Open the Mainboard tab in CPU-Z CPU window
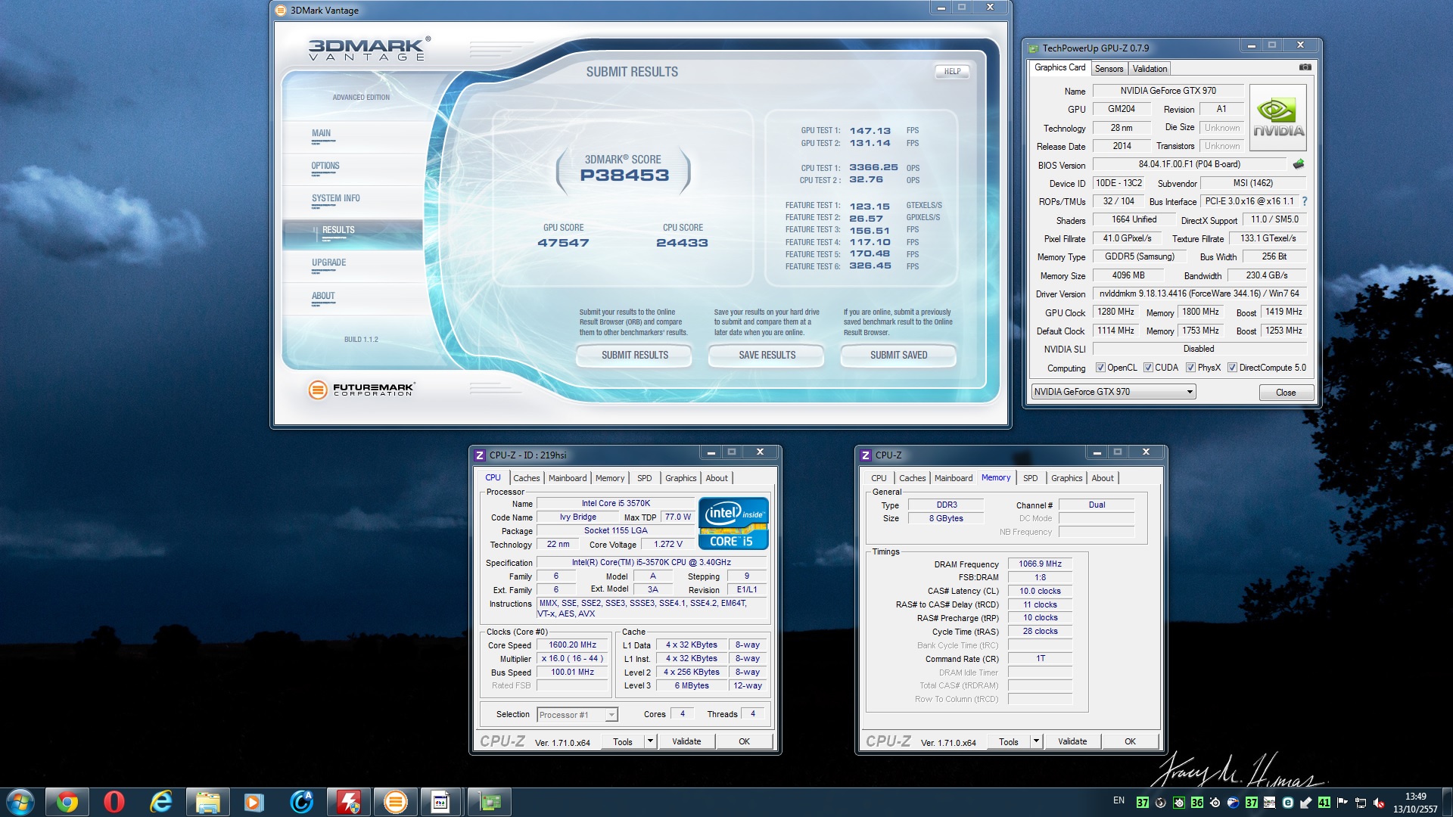This screenshot has height=817, width=1453. [x=567, y=478]
